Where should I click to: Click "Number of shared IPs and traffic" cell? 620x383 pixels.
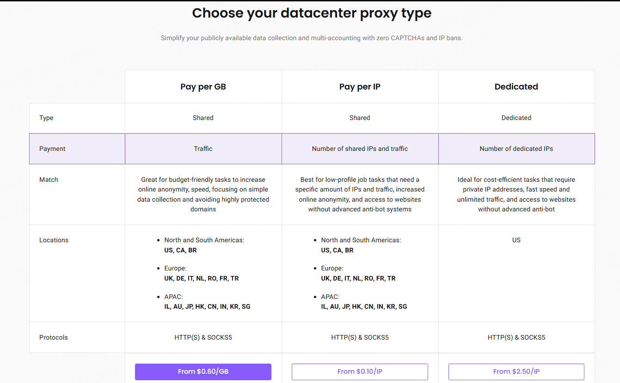pos(360,149)
